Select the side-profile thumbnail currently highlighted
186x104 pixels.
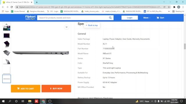(x=6, y=79)
